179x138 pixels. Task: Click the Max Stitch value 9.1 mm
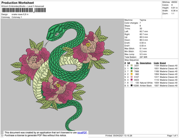tap(143, 48)
